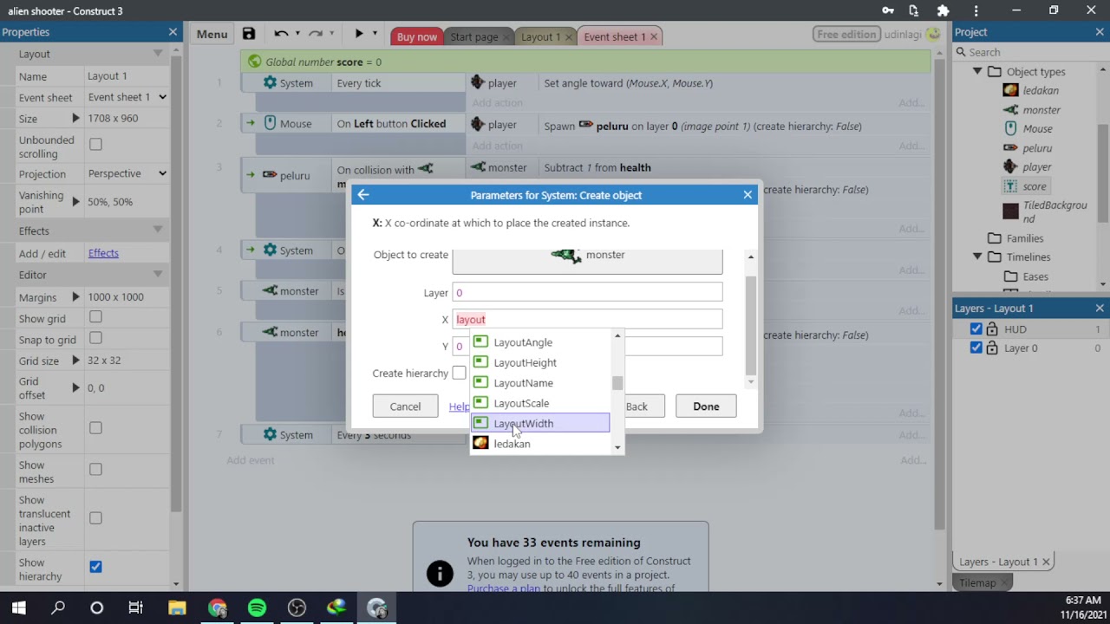
Task: Click the Save project icon in toolbar
Action: (249, 34)
